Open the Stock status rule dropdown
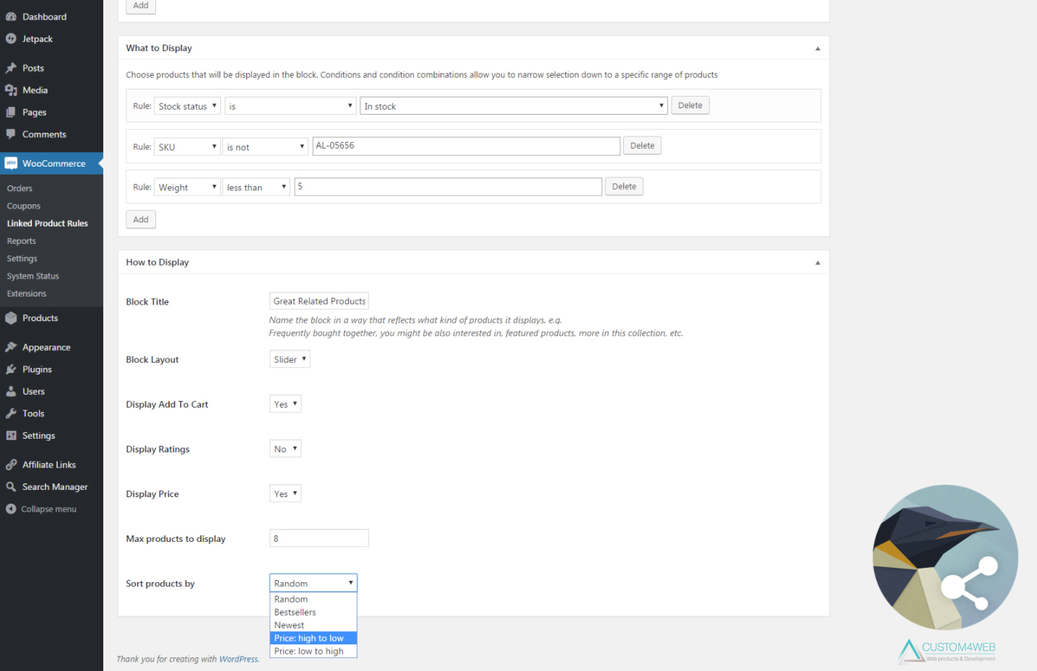1037x671 pixels. (x=187, y=106)
